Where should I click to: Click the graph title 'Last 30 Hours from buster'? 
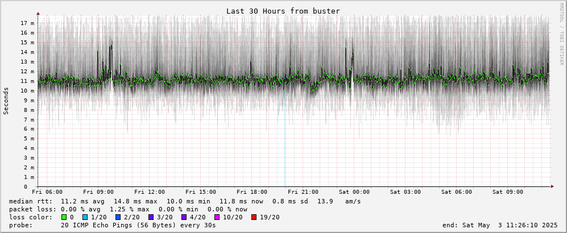(283, 11)
